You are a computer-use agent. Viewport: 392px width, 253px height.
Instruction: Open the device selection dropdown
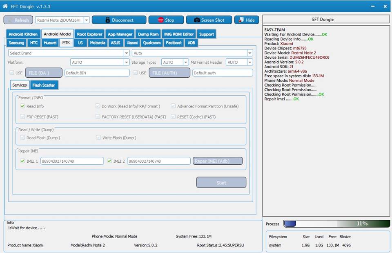click(x=87, y=20)
